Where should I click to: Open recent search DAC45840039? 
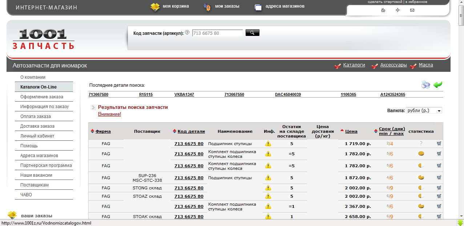(x=288, y=94)
